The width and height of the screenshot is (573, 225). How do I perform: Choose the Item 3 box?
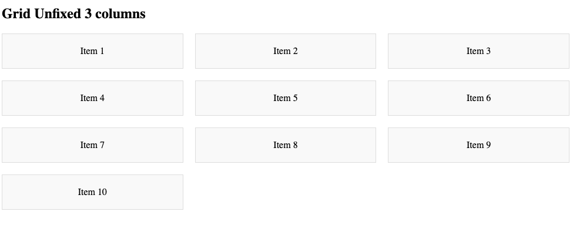[x=478, y=51]
